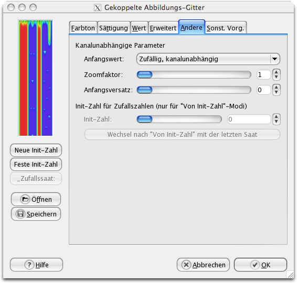Switch to the Farbton tab

(x=83, y=28)
